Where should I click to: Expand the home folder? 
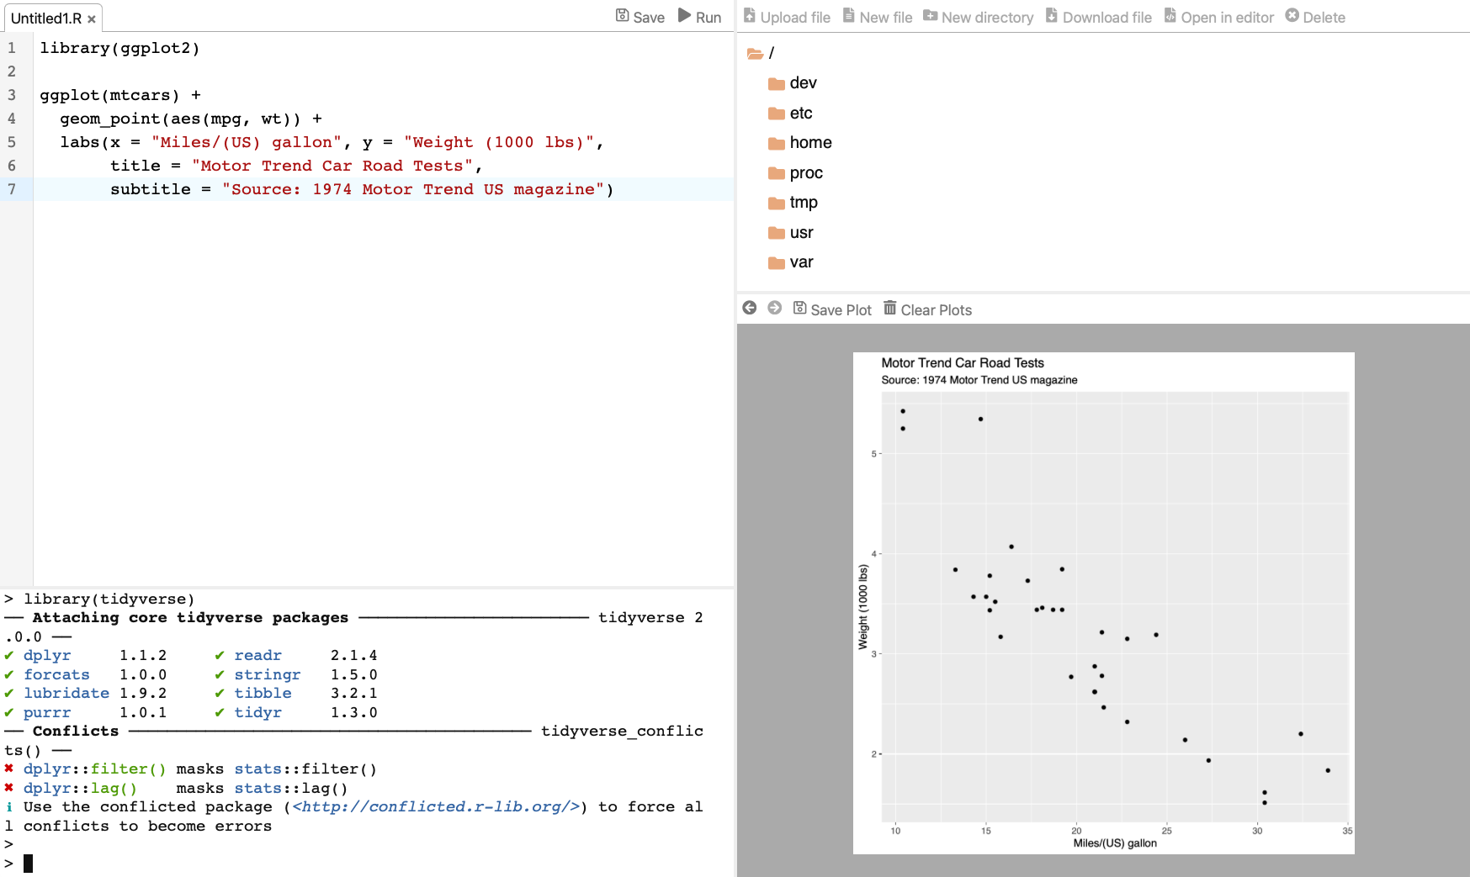(x=809, y=143)
